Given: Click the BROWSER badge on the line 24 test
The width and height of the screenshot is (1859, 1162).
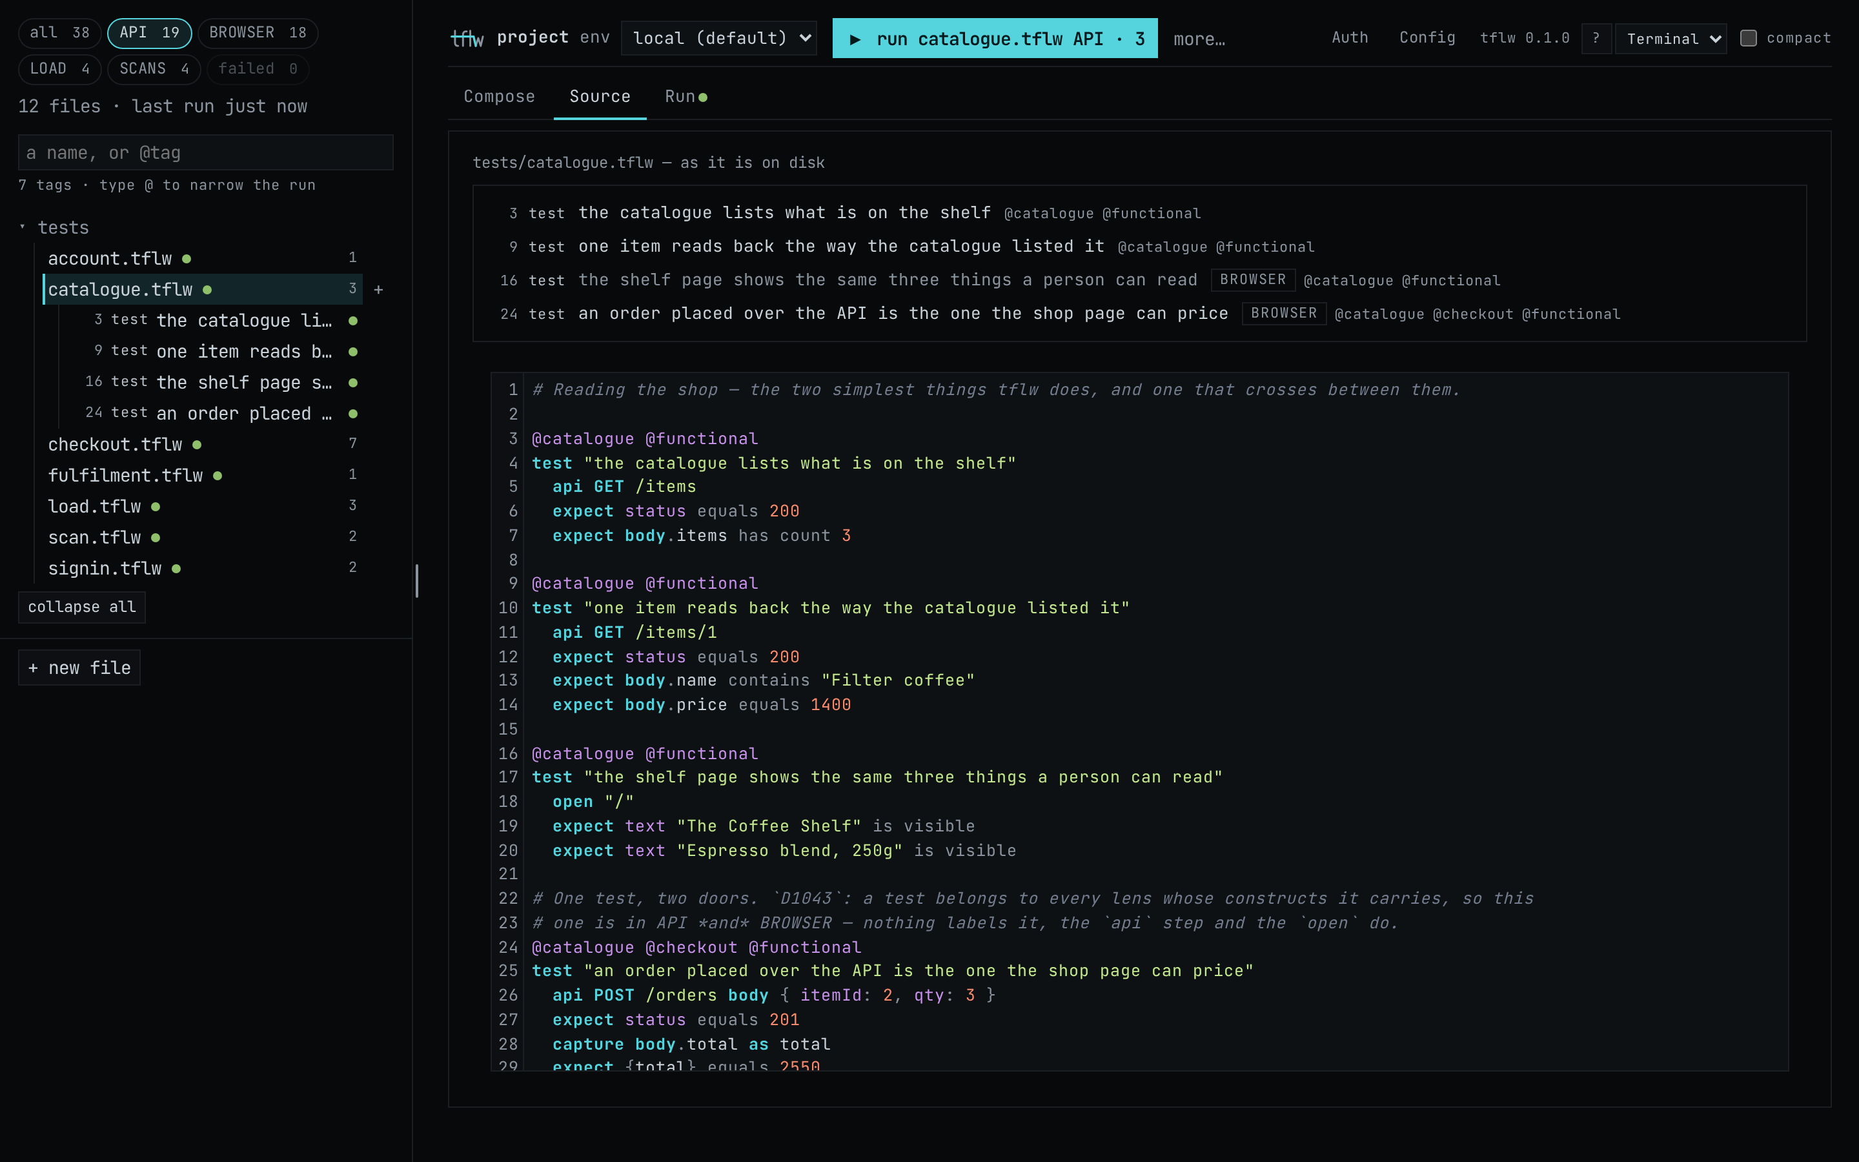Looking at the screenshot, I should pos(1284,314).
